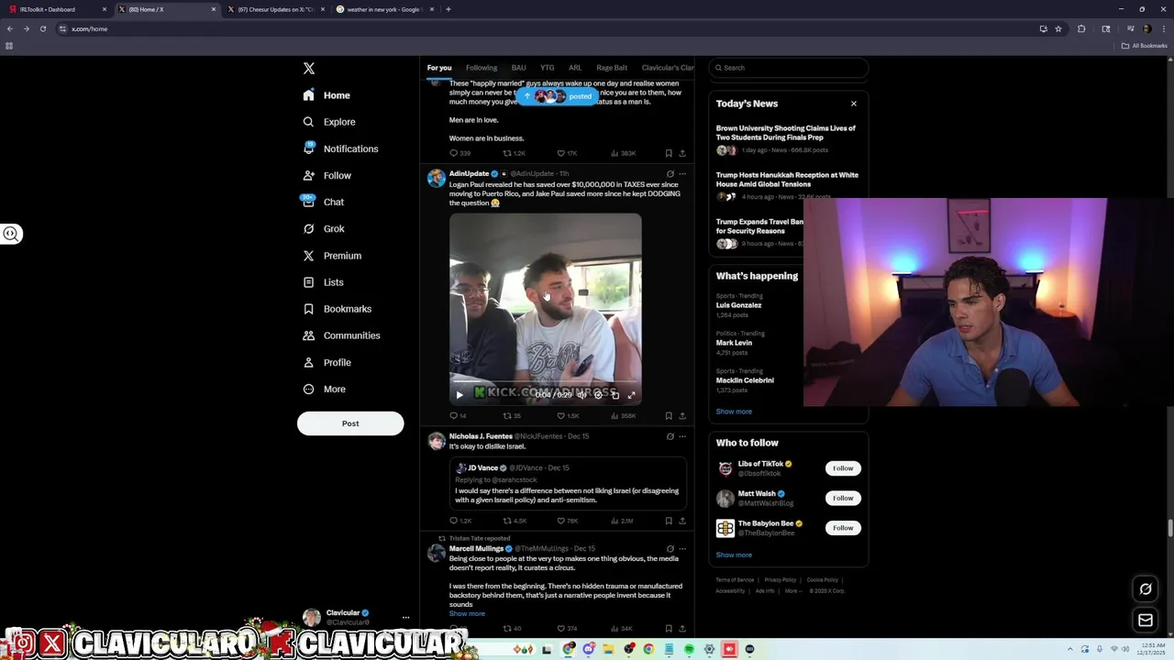Open the Follow sidebar item
The width and height of the screenshot is (1174, 660).
click(327, 175)
